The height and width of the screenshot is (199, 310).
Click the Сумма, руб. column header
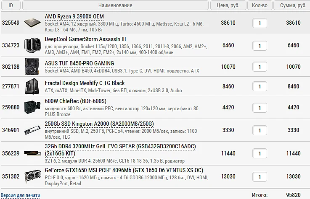click(x=292, y=5)
